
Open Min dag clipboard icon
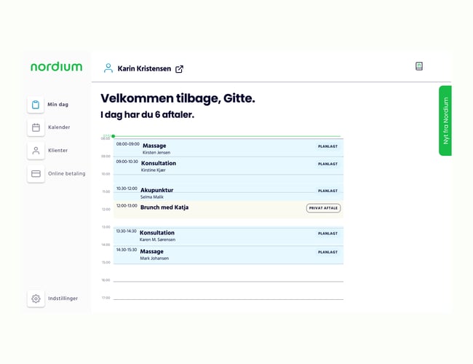[36, 104]
